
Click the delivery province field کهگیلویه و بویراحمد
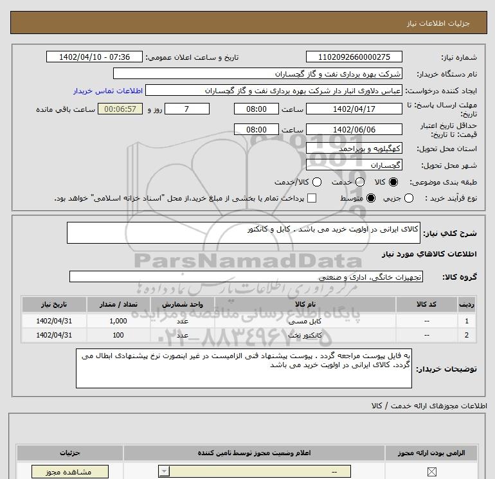[x=354, y=149]
